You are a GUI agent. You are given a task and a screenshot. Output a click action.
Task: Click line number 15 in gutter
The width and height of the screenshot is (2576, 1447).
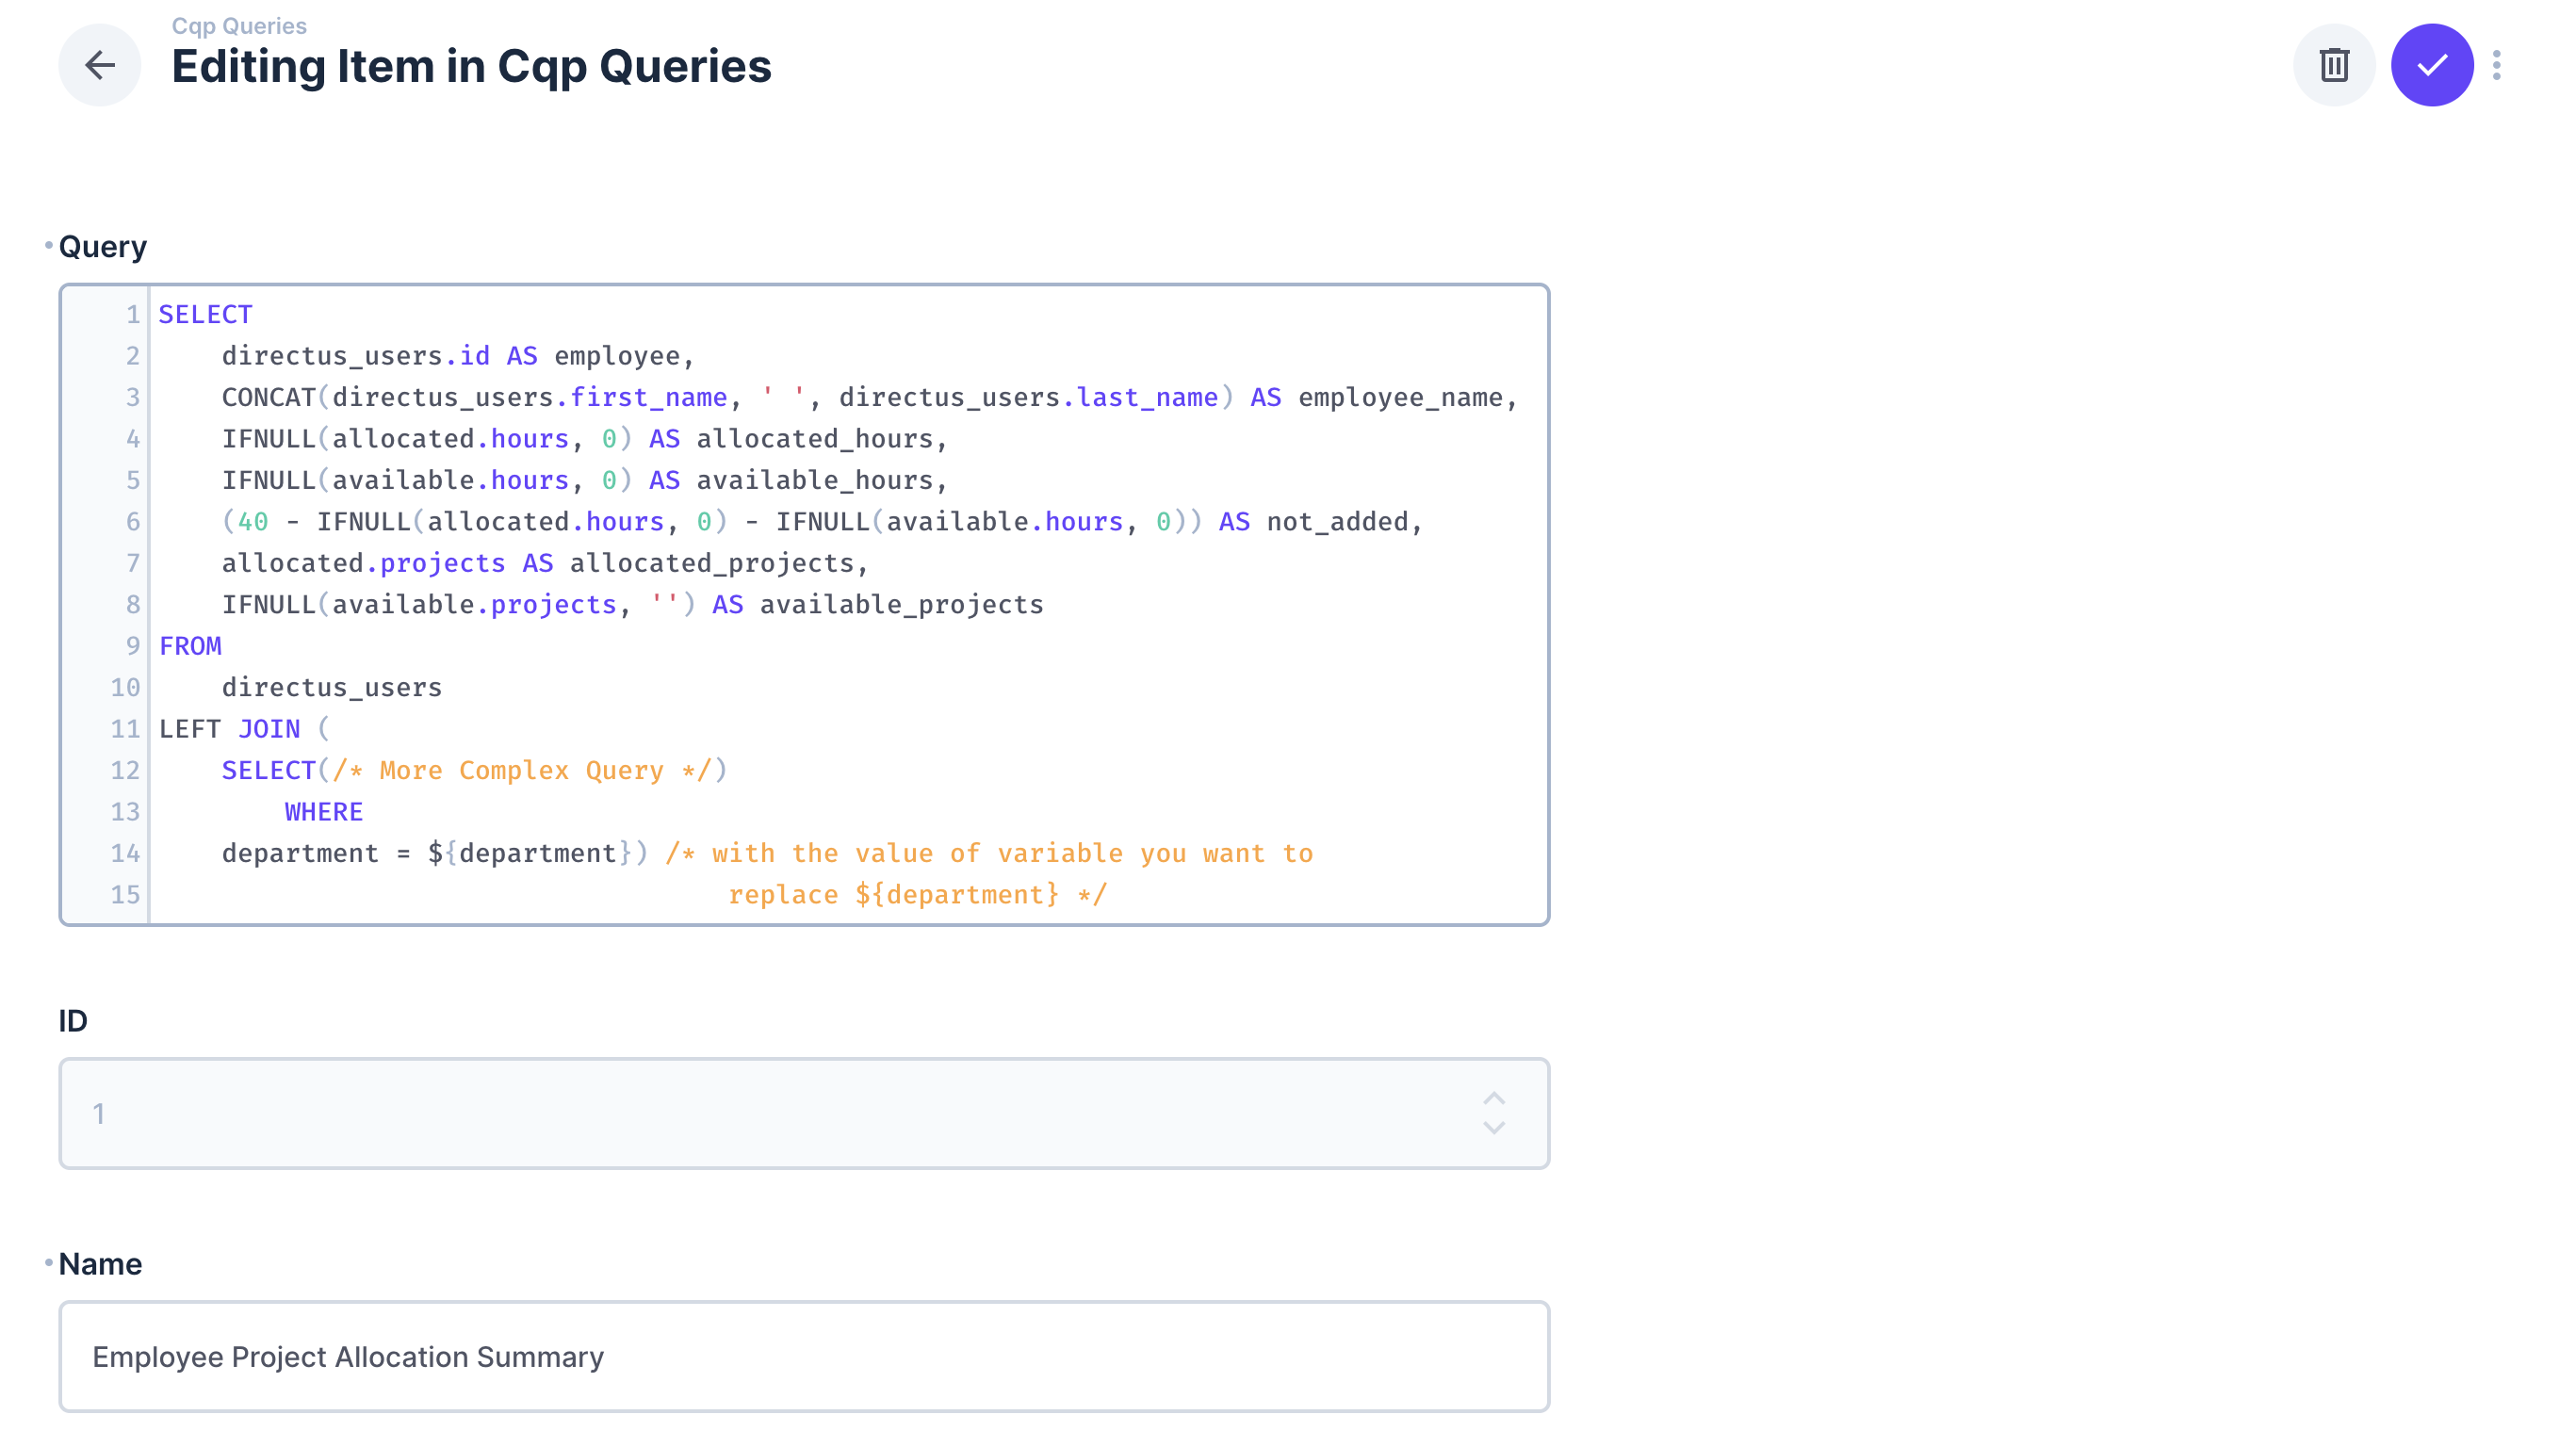(125, 895)
